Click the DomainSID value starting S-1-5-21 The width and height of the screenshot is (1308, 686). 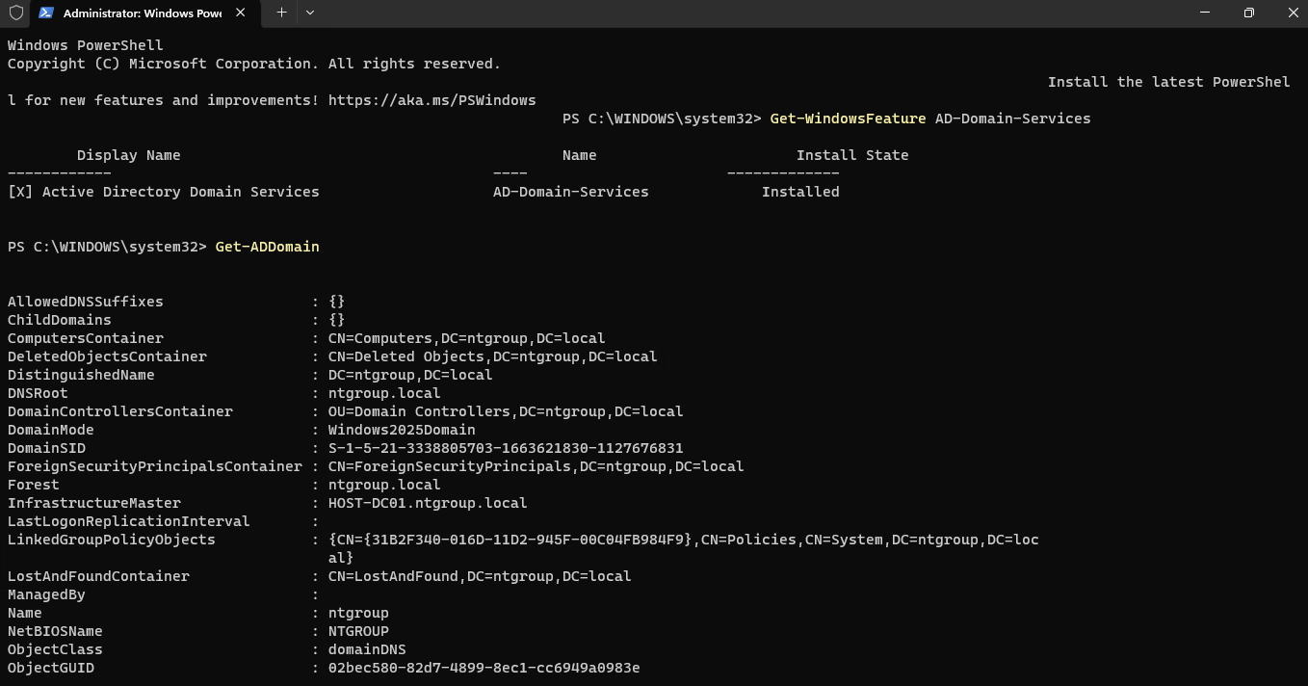pos(505,448)
